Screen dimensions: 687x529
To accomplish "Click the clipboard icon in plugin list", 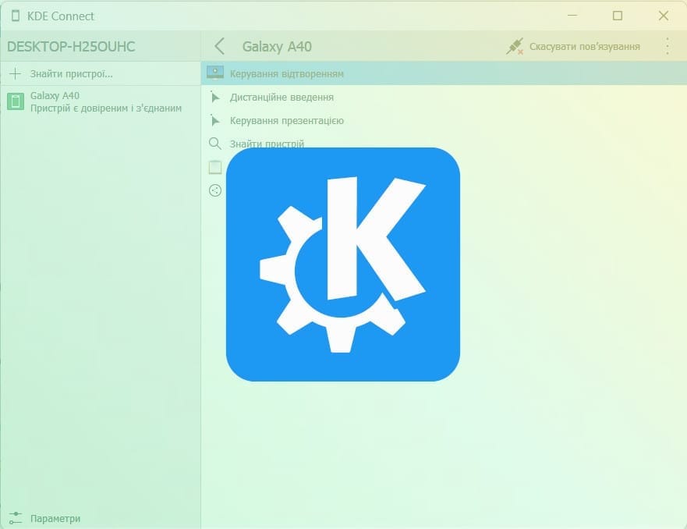I will tap(215, 167).
